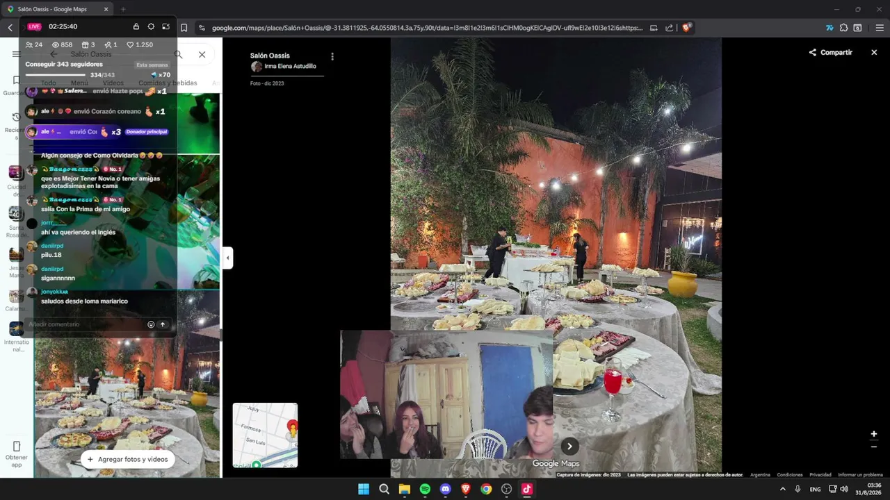The width and height of the screenshot is (890, 500).
Task: Open the gifts count showing 3
Action: tap(88, 44)
